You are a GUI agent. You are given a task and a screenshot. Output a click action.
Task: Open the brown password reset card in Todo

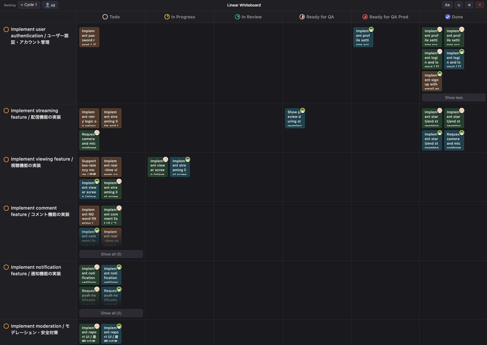coord(89,37)
